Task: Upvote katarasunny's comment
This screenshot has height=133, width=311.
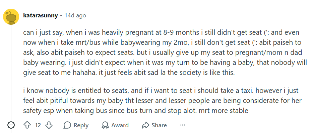Action: (26, 125)
